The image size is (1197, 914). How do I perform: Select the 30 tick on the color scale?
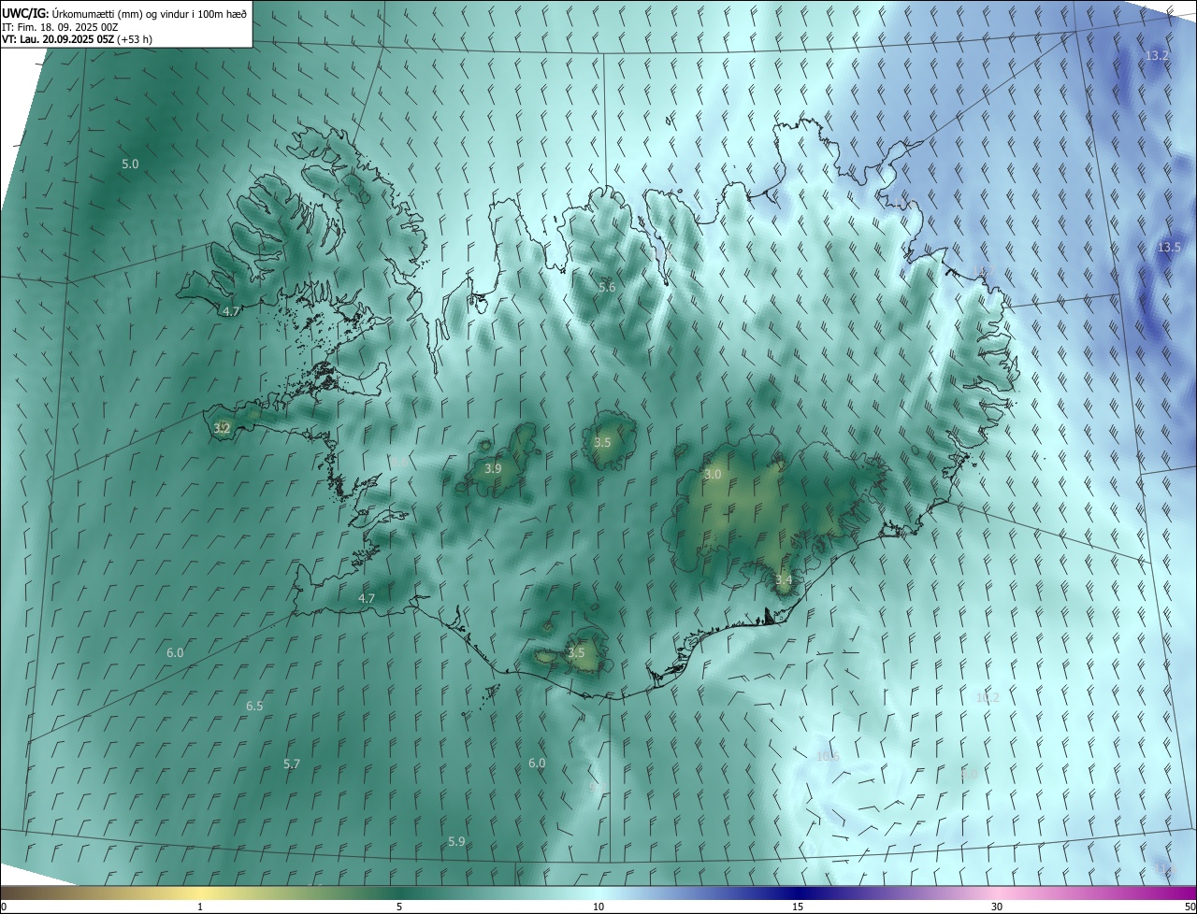(997, 907)
